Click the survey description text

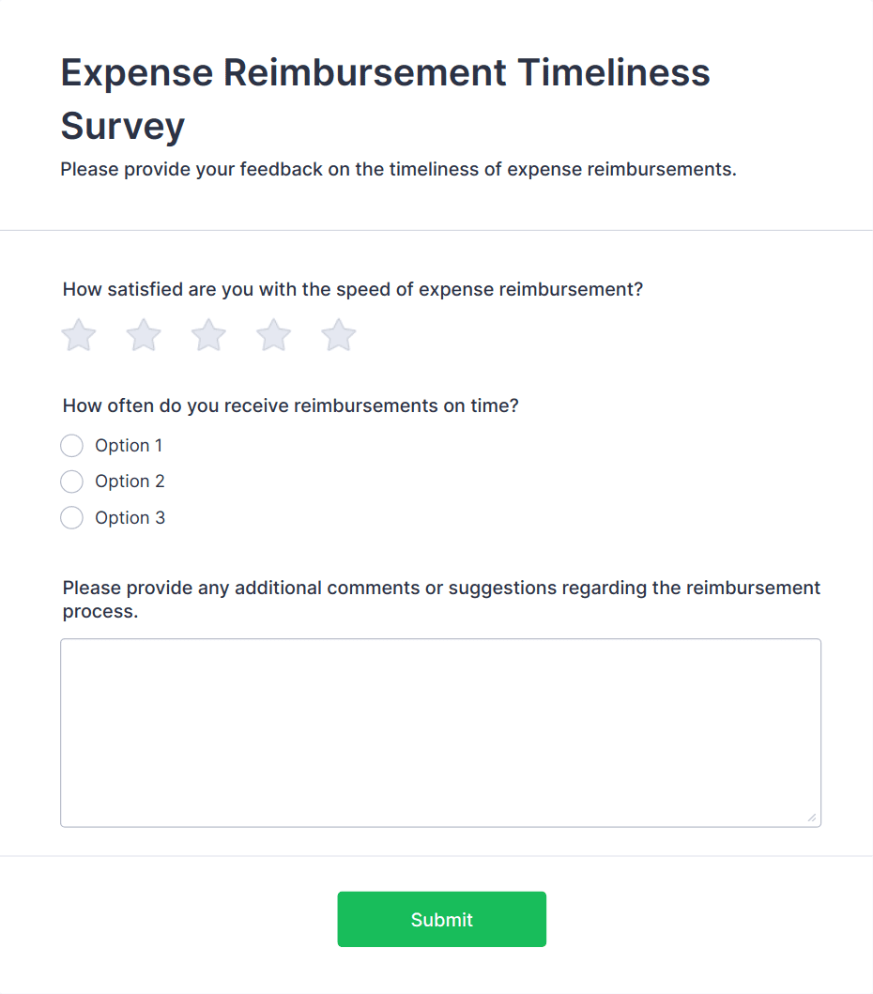click(x=398, y=169)
